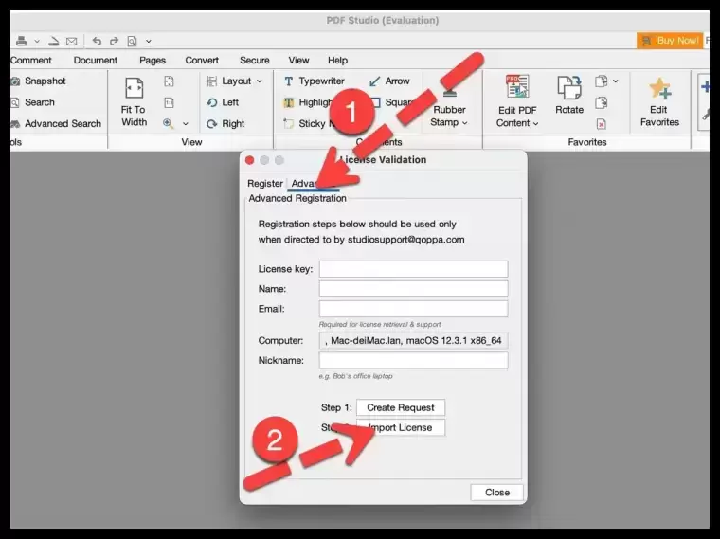720x539 pixels.
Task: Click inside the Nickname field
Action: (413, 360)
